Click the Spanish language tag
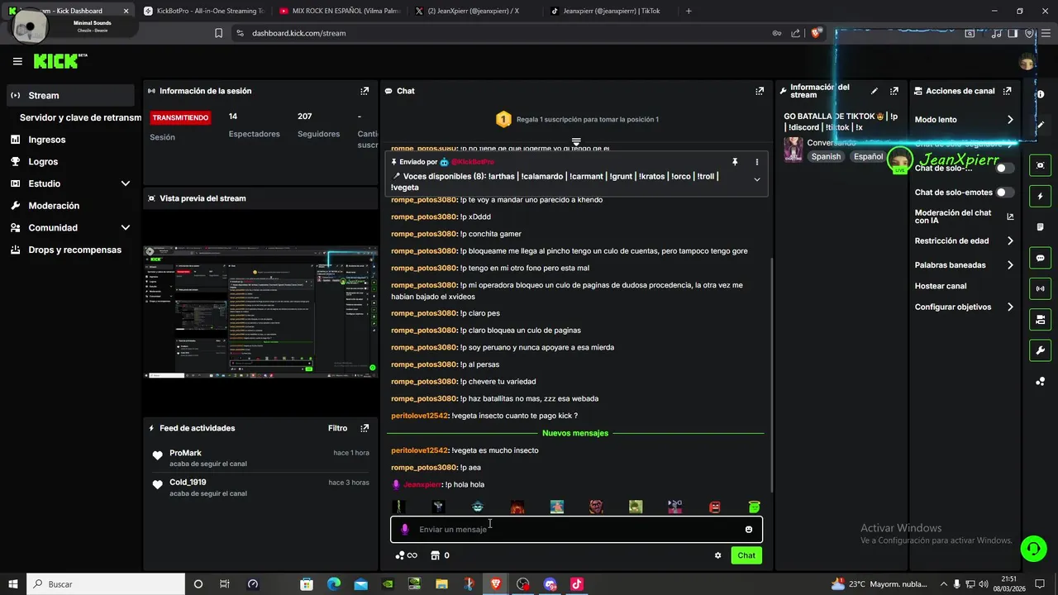This screenshot has height=595, width=1058. tap(826, 156)
